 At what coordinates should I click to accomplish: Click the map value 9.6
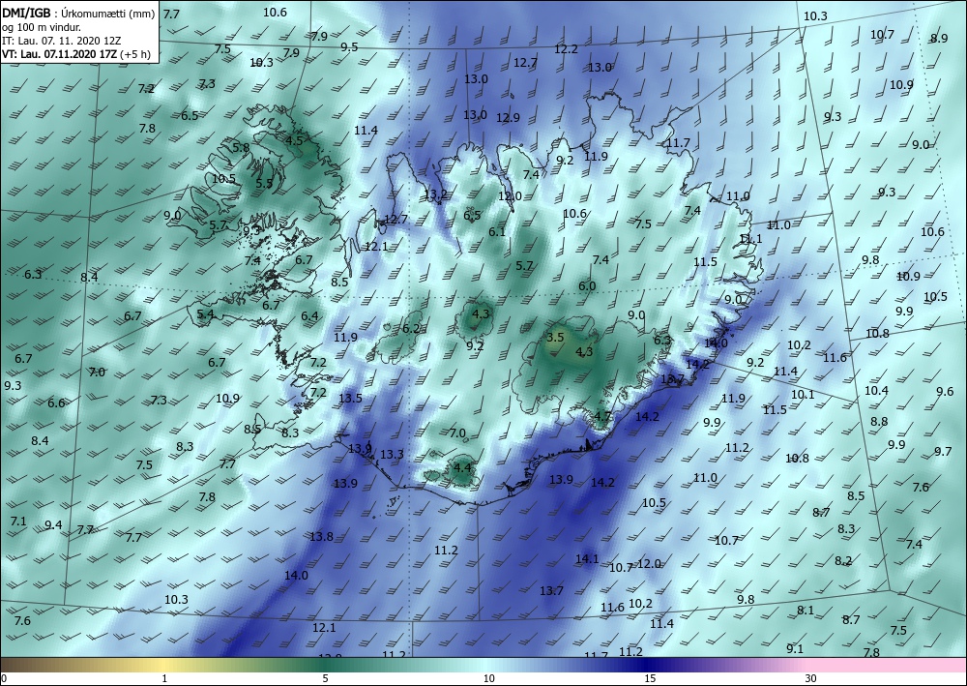pyautogui.click(x=945, y=391)
